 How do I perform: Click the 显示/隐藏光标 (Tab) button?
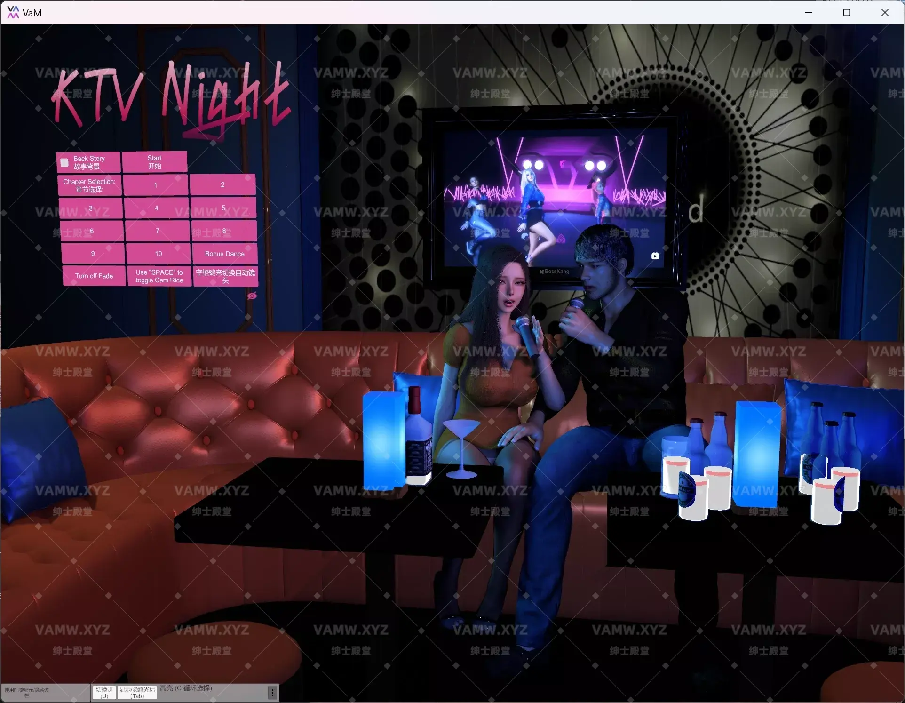tap(137, 692)
